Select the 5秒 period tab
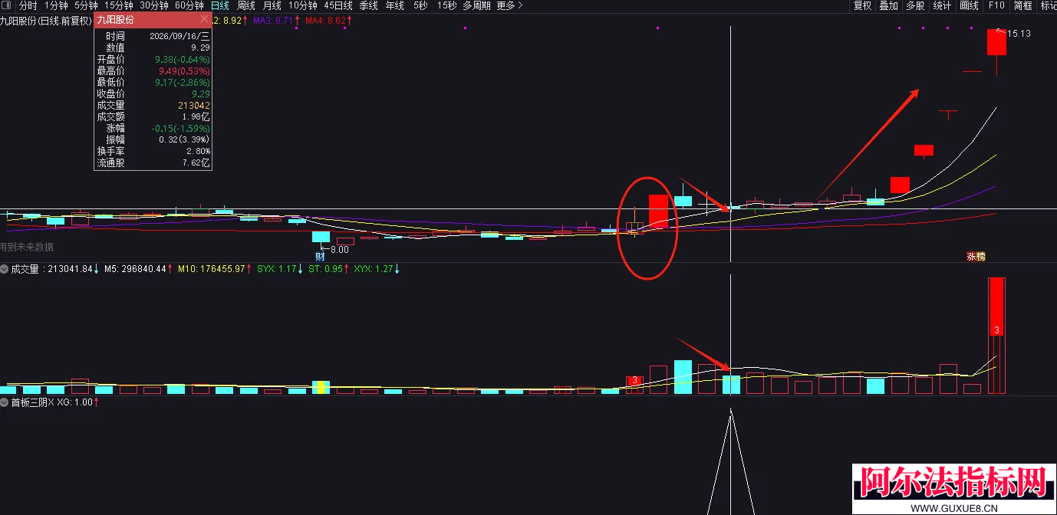The width and height of the screenshot is (1057, 515). (x=420, y=5)
